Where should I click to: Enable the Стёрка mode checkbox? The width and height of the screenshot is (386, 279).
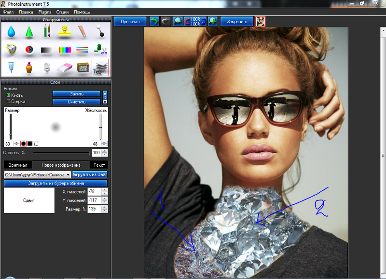pyautogui.click(x=8, y=101)
